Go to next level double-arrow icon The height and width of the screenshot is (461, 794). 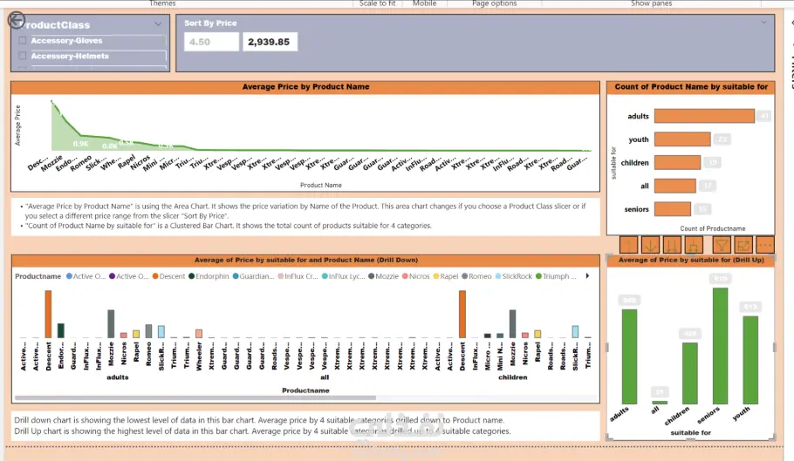tap(672, 246)
